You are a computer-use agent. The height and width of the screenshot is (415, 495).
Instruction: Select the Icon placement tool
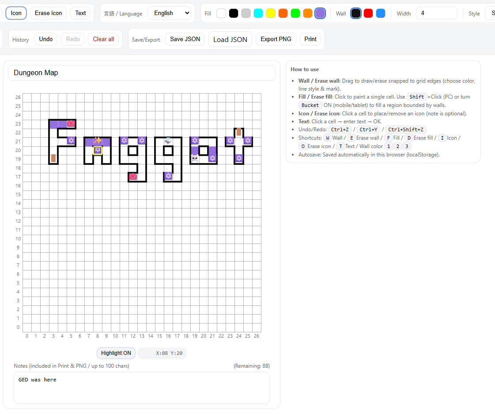[16, 13]
